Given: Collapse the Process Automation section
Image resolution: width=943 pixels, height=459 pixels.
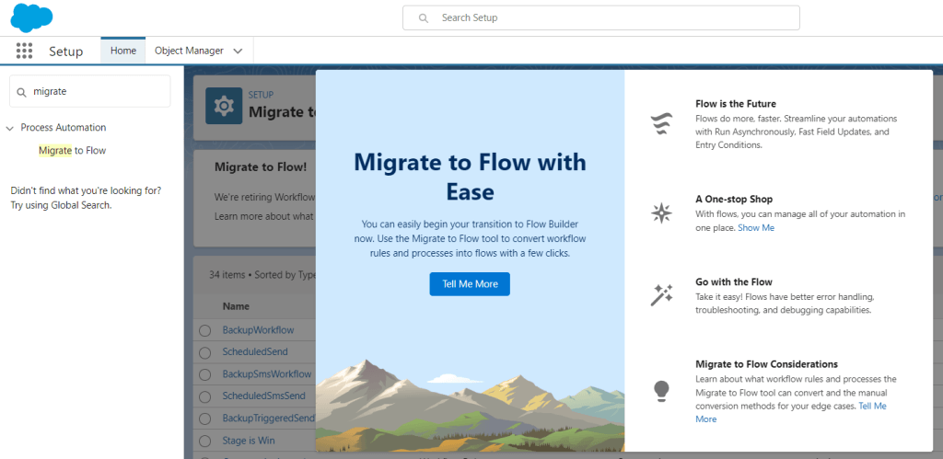Looking at the screenshot, I should tap(9, 128).
